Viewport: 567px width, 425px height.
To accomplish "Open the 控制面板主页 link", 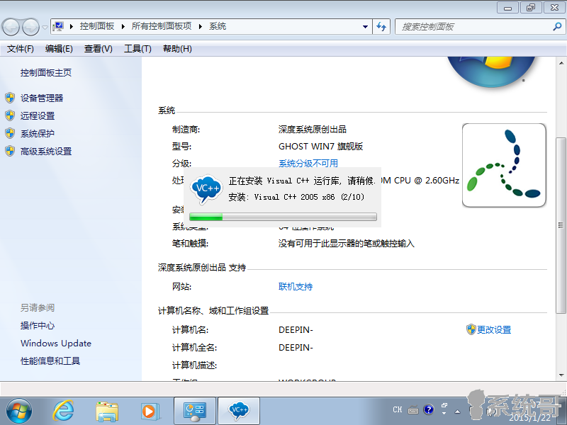I will coord(46,73).
